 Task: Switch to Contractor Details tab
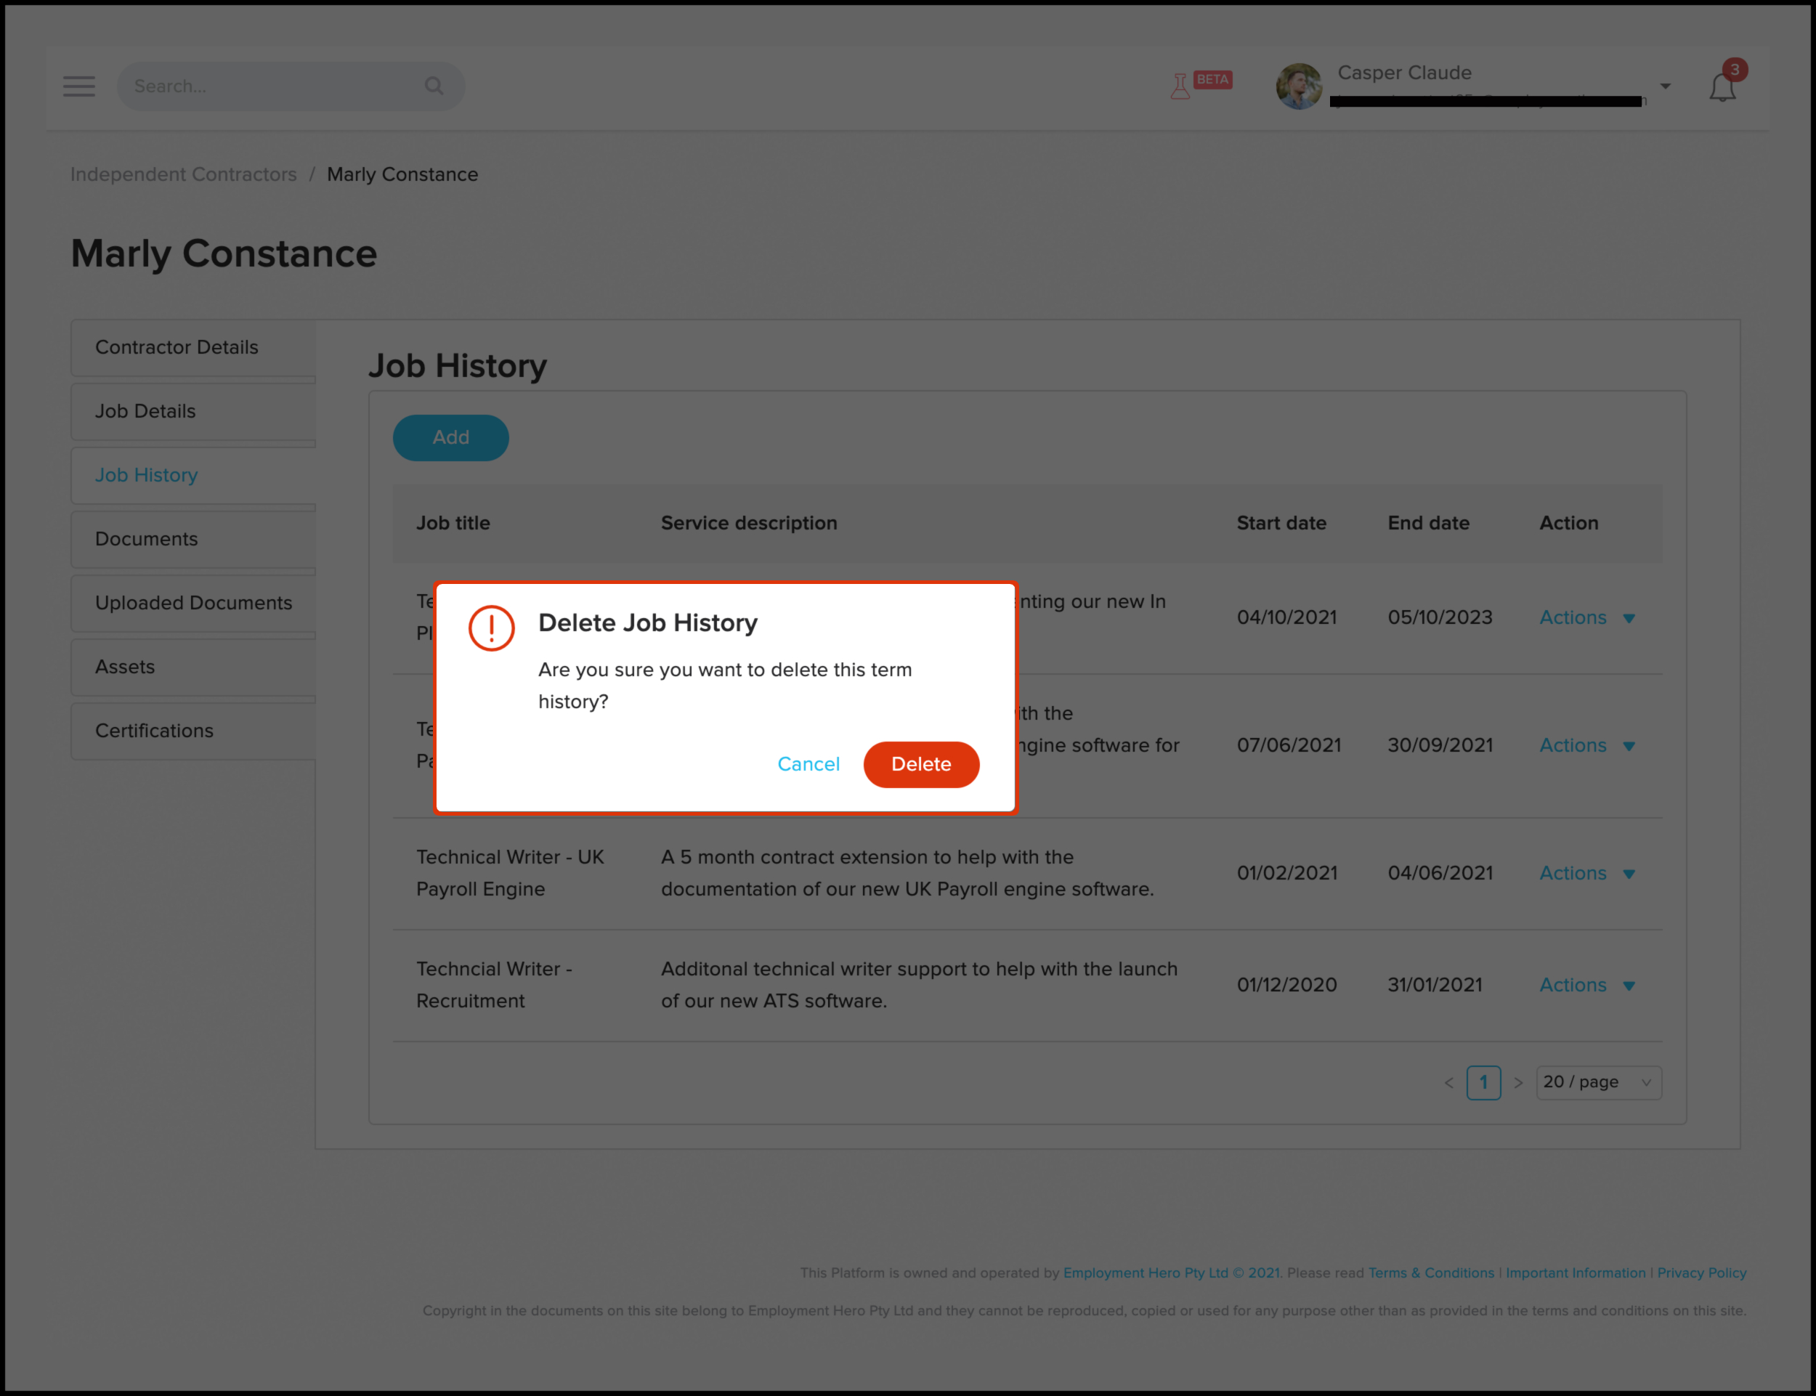[177, 347]
